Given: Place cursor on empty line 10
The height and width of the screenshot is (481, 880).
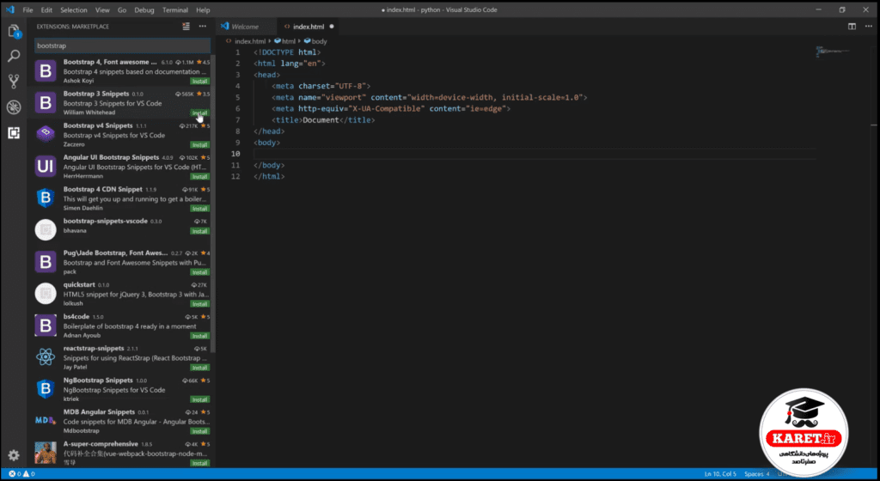Looking at the screenshot, I should 533,154.
